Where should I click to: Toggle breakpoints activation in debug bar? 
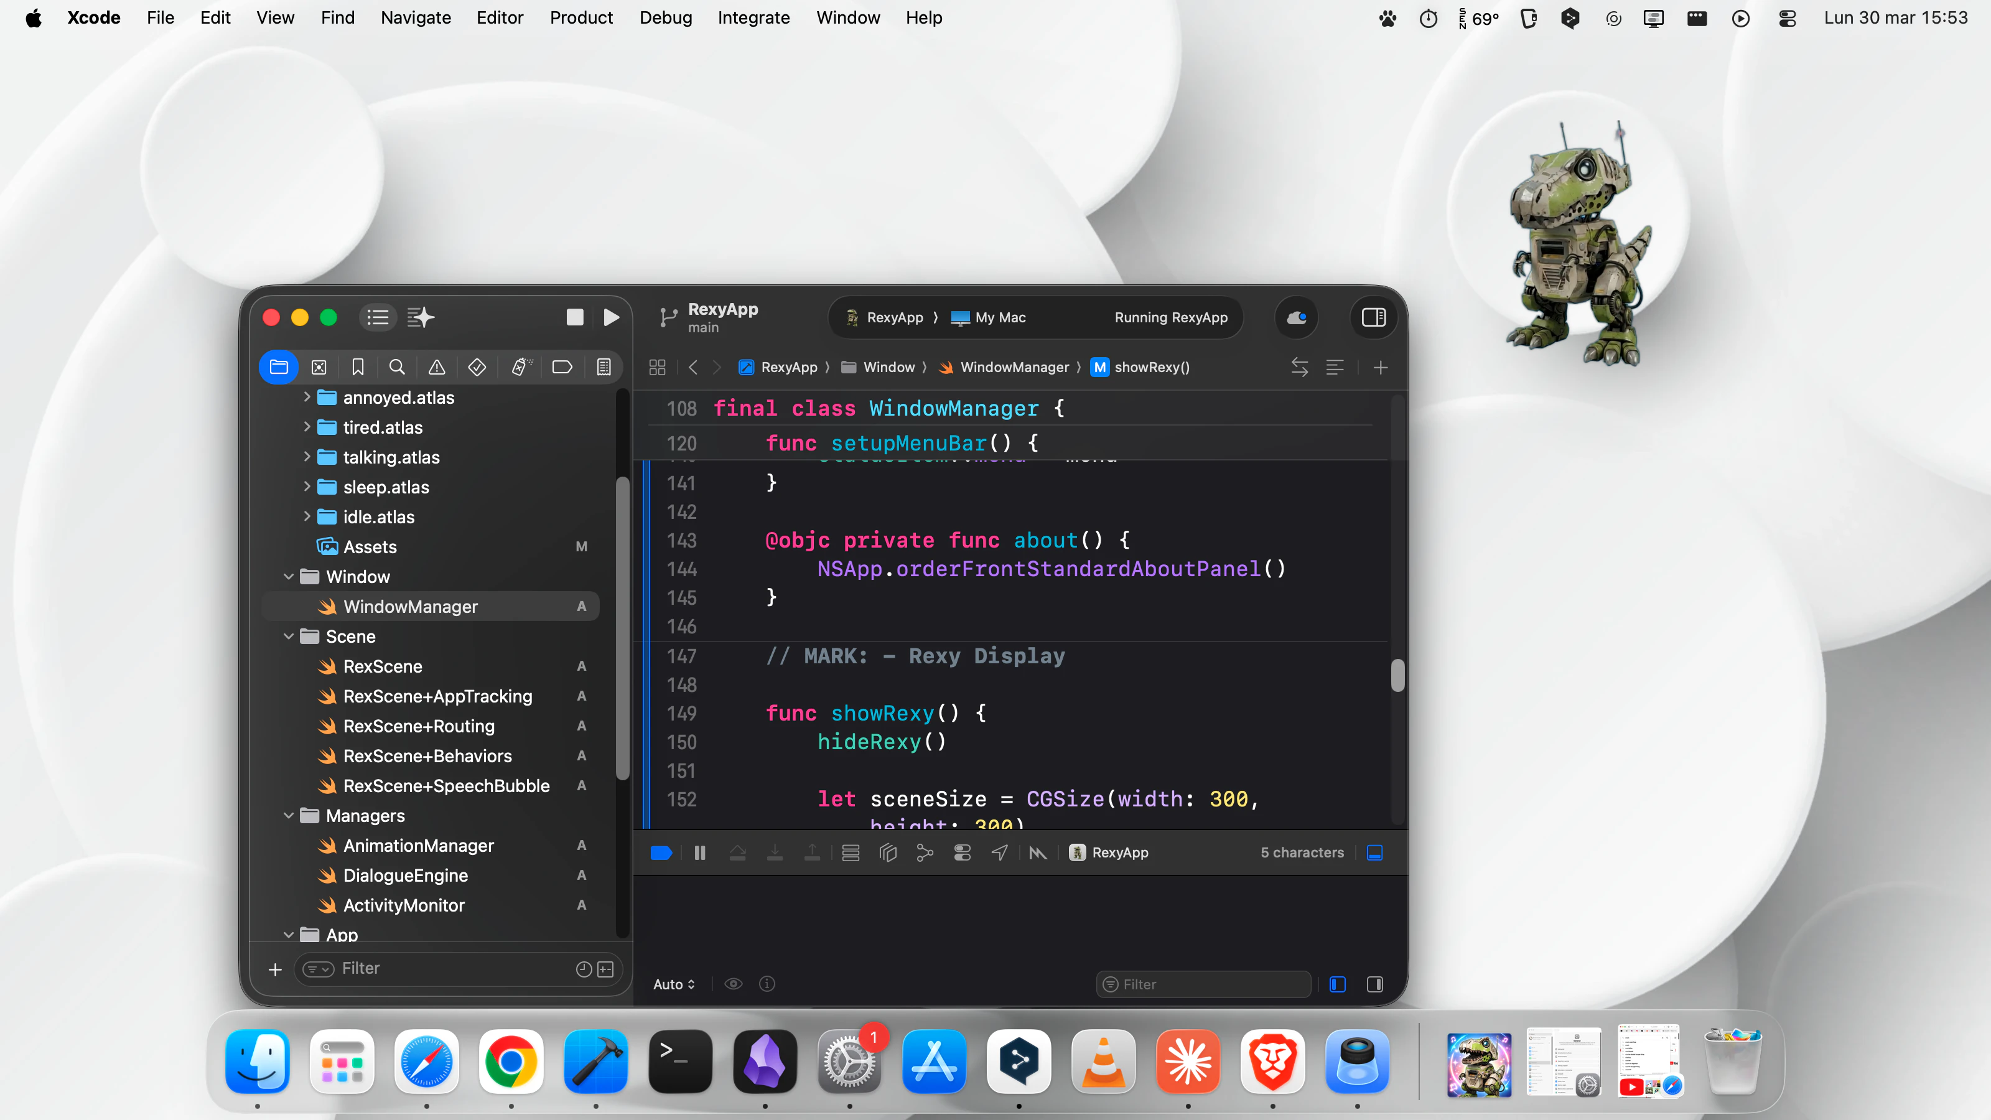click(x=661, y=852)
